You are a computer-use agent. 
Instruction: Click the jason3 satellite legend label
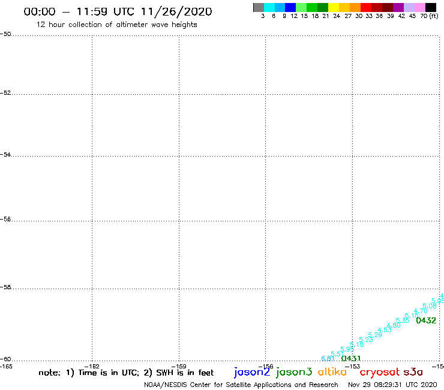click(294, 372)
